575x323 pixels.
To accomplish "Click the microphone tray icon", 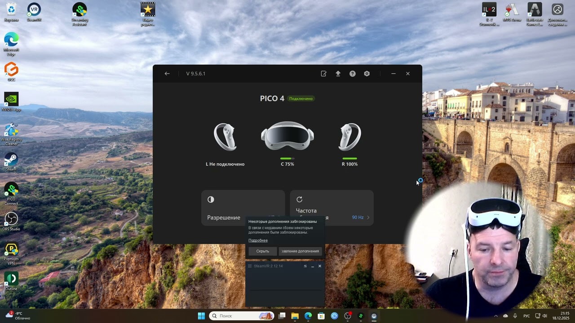I will (515, 316).
